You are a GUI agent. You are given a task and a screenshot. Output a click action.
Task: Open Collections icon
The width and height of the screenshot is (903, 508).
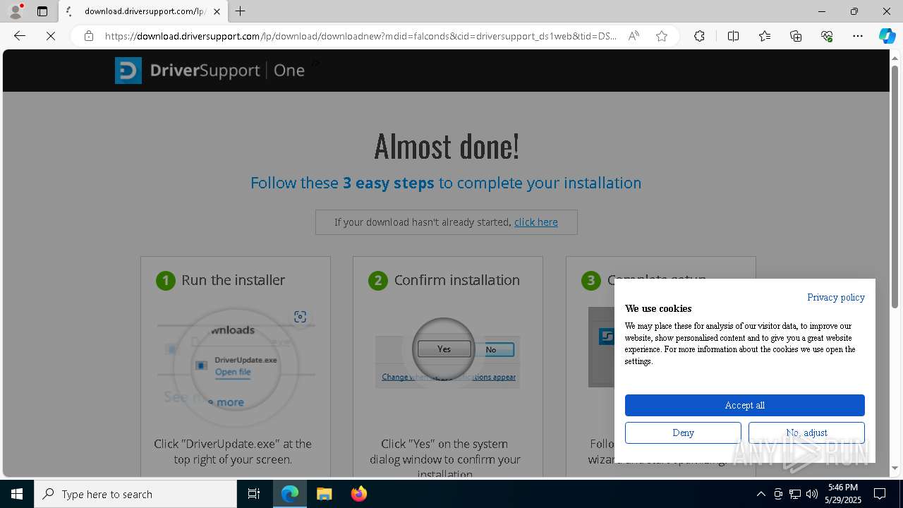(x=796, y=36)
